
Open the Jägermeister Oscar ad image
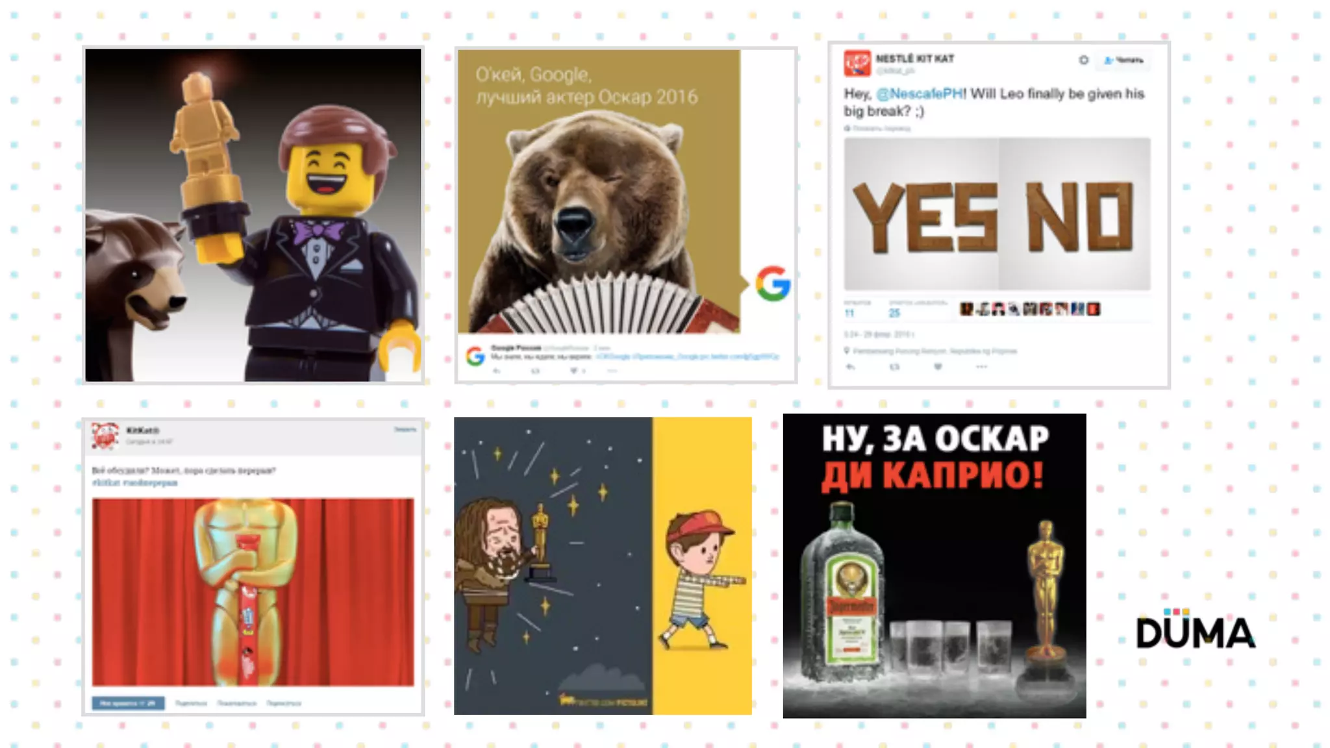pos(934,565)
